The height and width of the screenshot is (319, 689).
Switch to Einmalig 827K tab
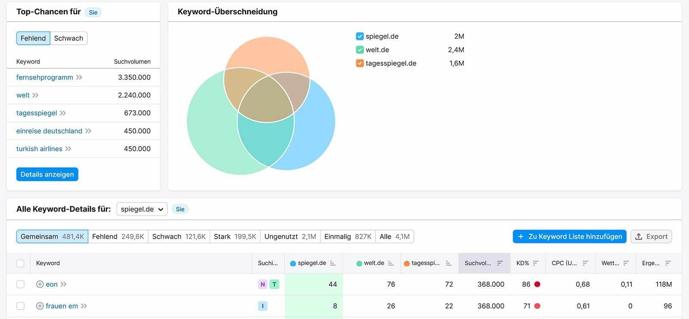(x=348, y=236)
